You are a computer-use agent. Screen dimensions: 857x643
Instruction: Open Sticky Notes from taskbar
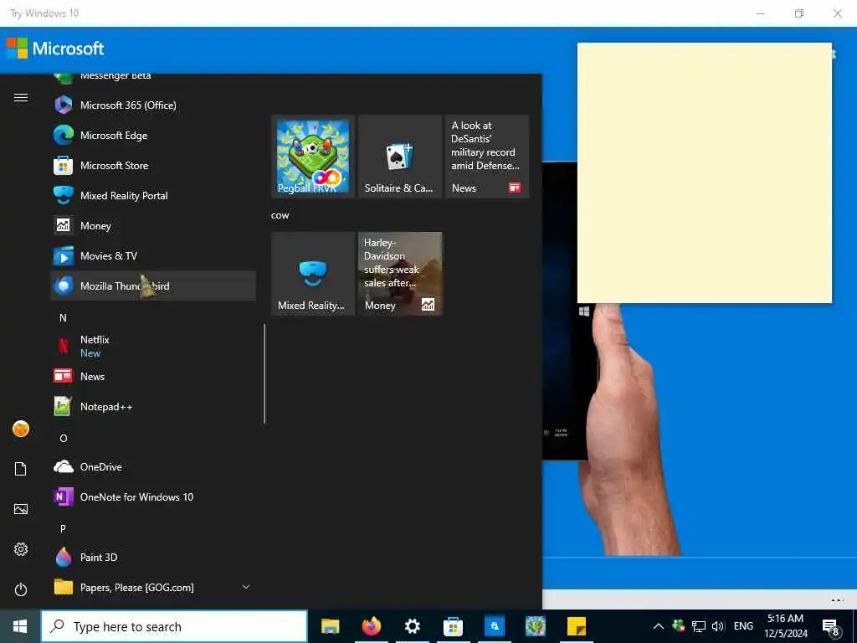[576, 626]
